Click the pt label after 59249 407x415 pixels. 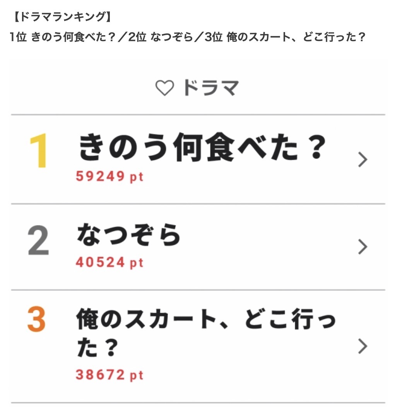[137, 177]
